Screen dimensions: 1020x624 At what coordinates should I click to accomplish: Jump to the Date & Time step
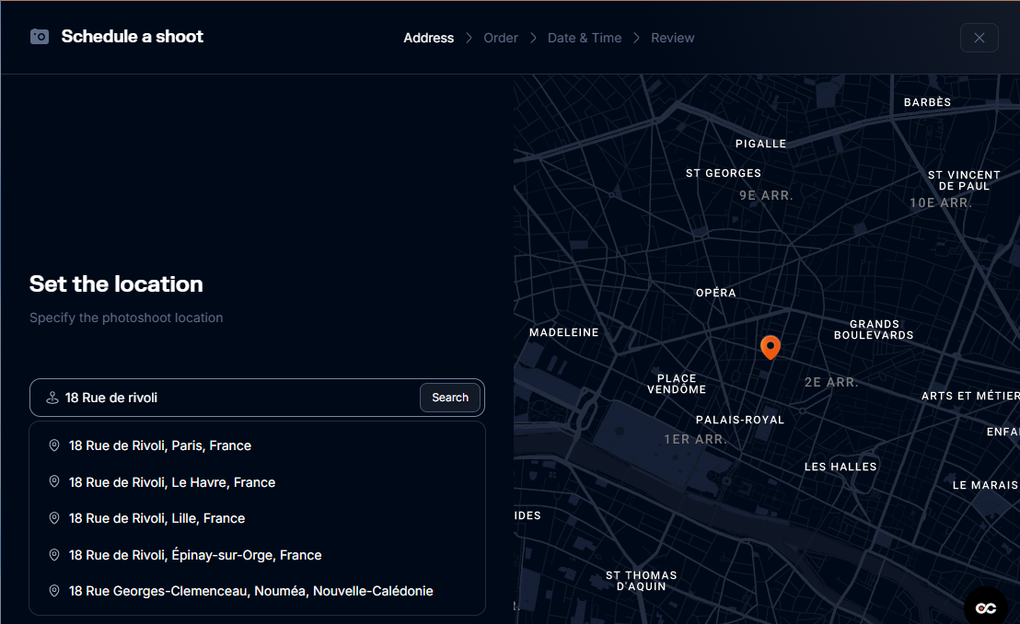tap(585, 38)
